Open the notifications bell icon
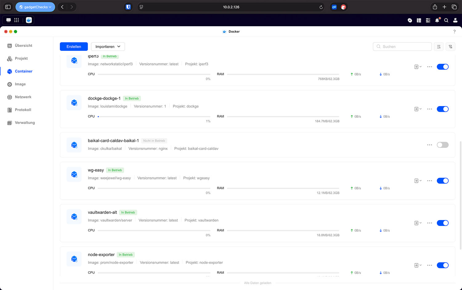This screenshot has width=462, height=290. pos(437,20)
